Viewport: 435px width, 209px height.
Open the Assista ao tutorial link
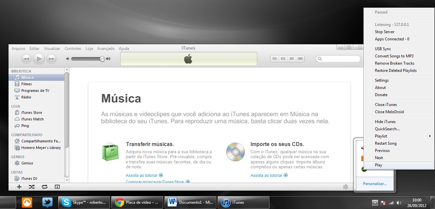142,175
